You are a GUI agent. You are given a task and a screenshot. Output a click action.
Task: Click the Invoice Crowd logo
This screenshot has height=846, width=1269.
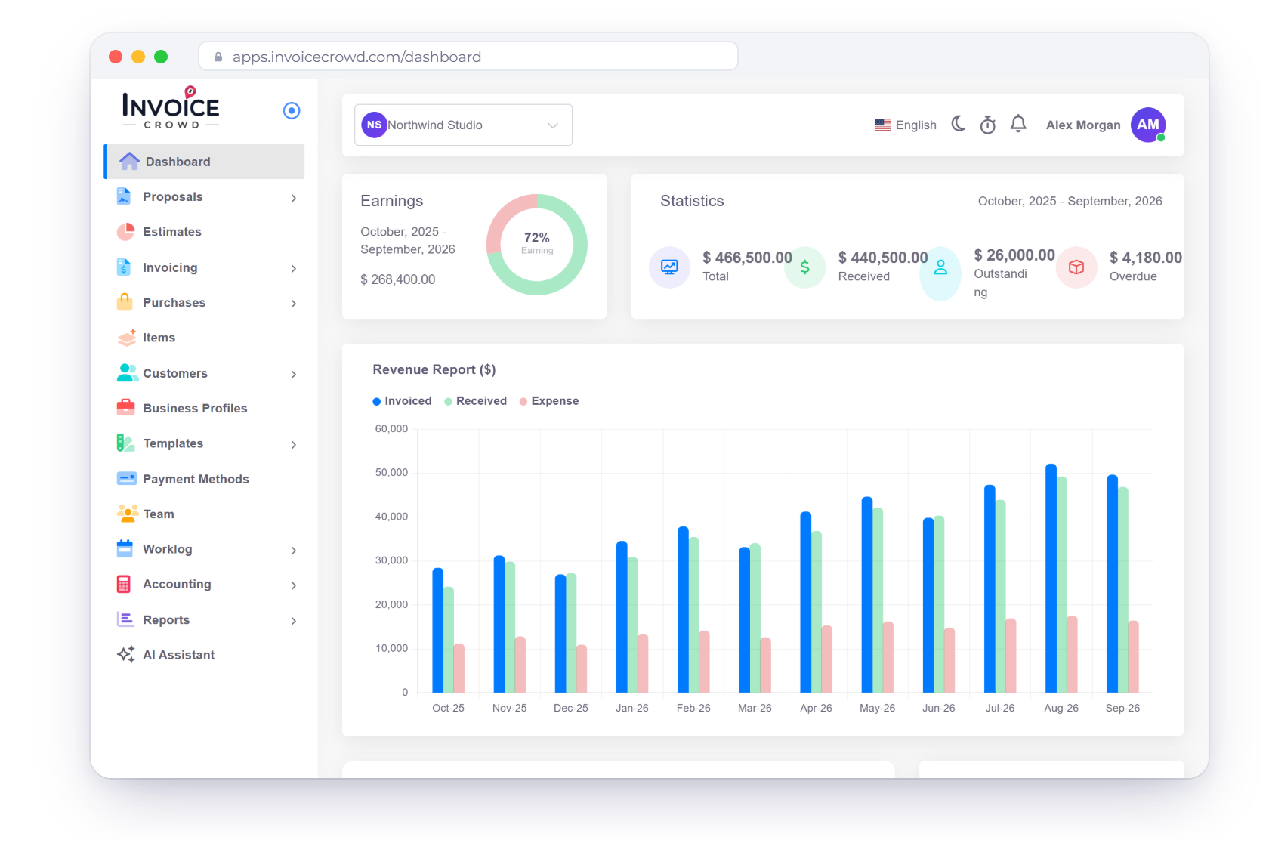click(x=171, y=108)
